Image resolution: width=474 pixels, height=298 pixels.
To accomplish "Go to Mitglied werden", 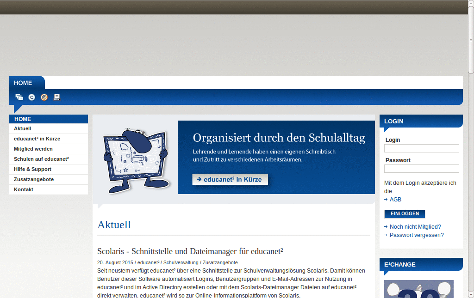I will pos(49,149).
